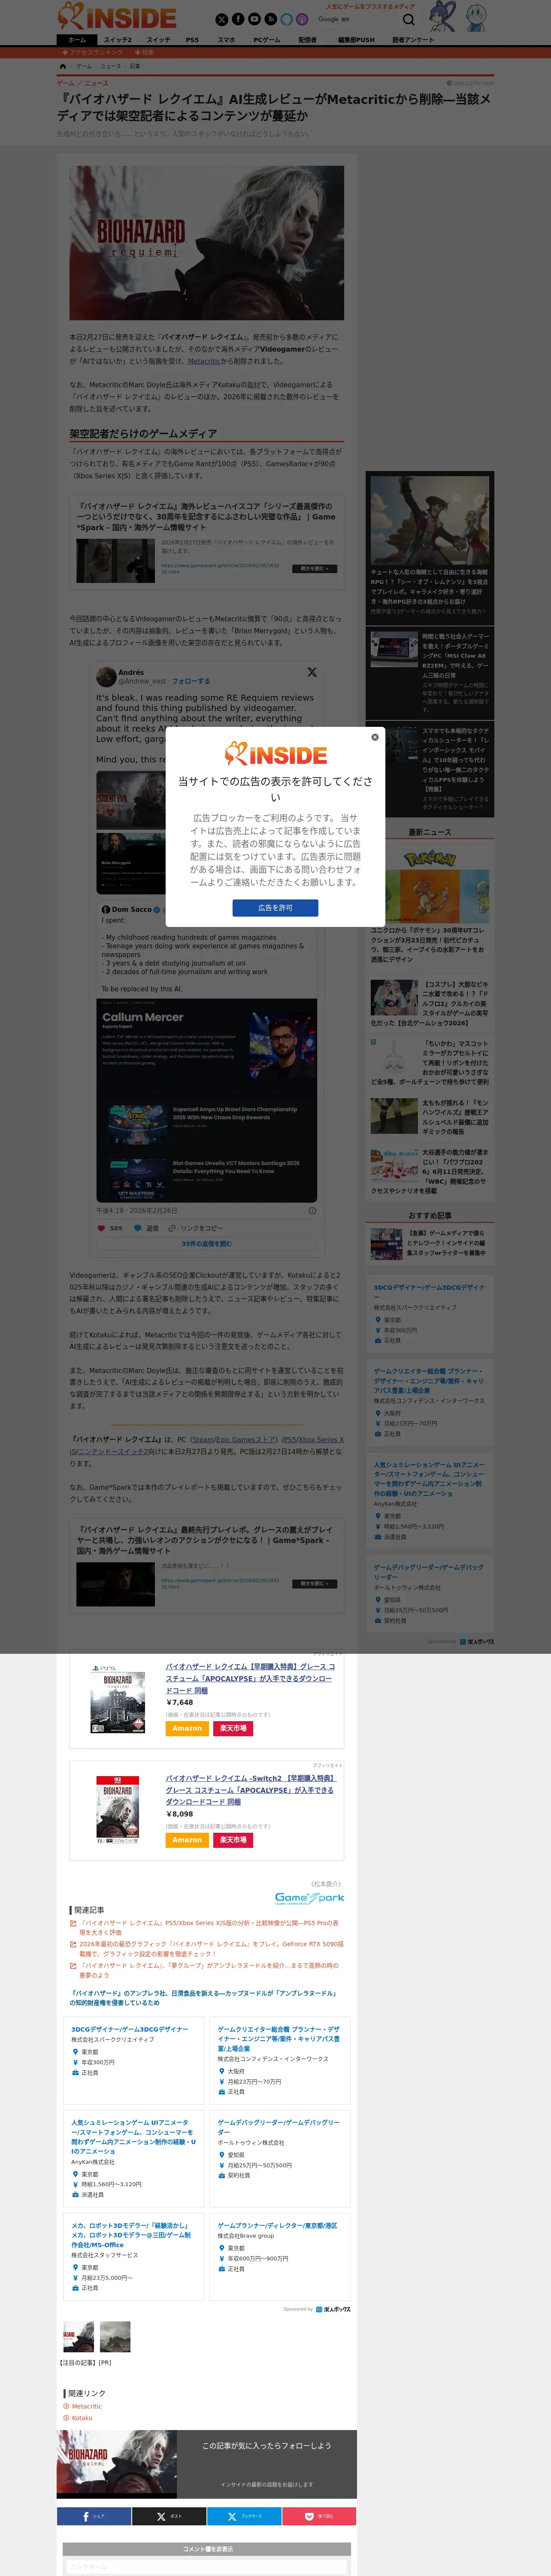The width and height of the screenshot is (551, 2576).
Task: Click 35件の返信を読む on the tweet
Action: (207, 1244)
